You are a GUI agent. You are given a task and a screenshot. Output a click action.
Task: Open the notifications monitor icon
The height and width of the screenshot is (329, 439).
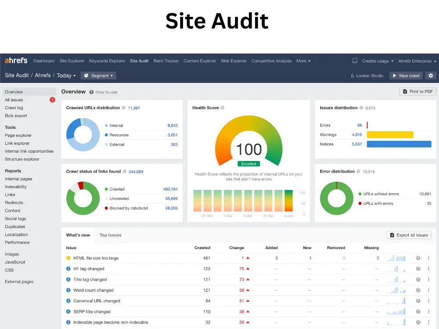click(x=355, y=61)
